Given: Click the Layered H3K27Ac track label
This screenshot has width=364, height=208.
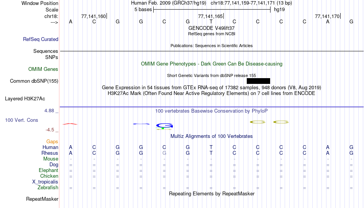Looking at the screenshot, I should pos(25,99).
